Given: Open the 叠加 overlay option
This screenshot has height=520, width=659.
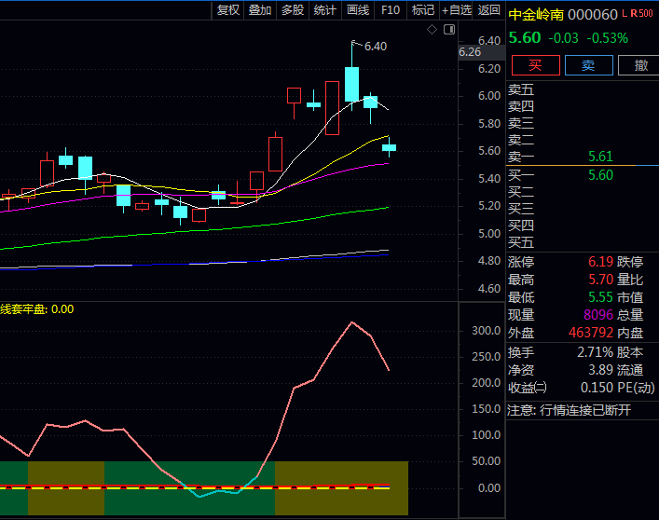Looking at the screenshot, I should coord(260,10).
